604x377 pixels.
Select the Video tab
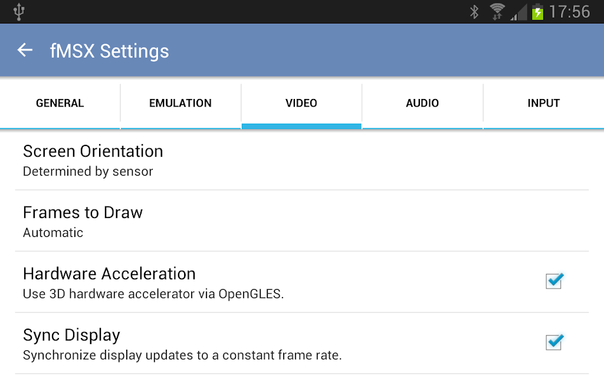tap(301, 103)
